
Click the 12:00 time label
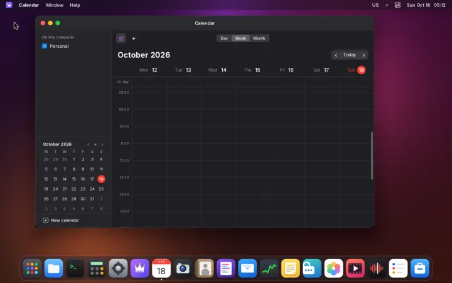[x=124, y=160]
